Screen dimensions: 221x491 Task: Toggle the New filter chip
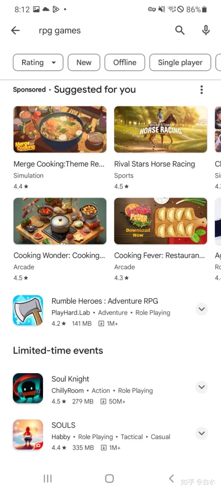84,63
